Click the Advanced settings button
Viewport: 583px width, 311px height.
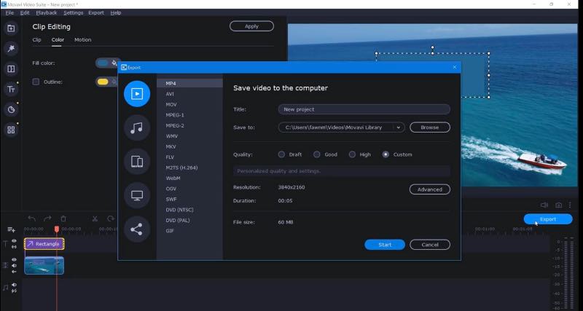pyautogui.click(x=429, y=189)
